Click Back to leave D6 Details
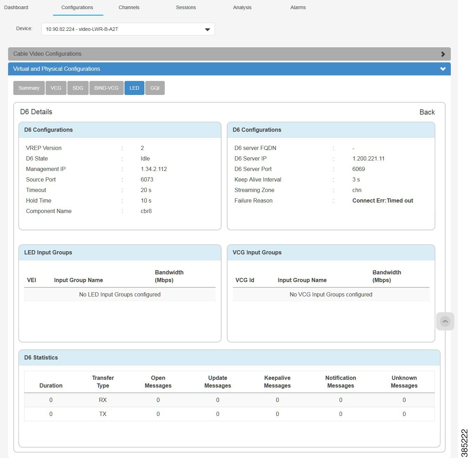The image size is (468, 458). pos(427,112)
